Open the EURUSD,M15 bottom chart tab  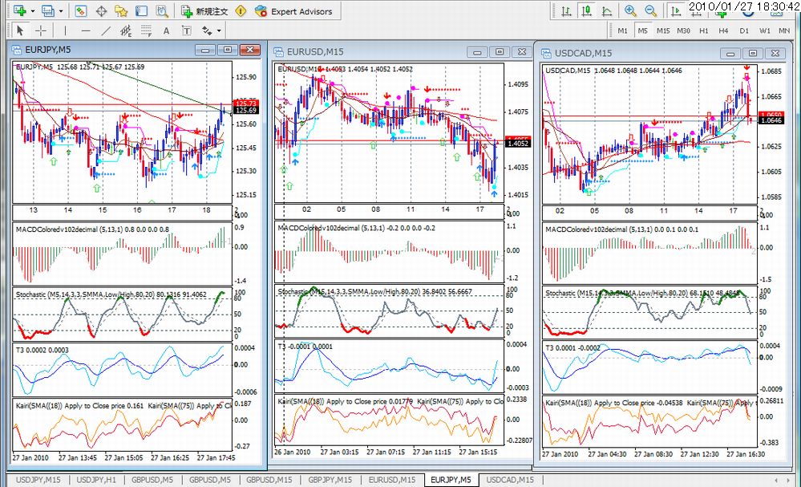coord(392,480)
